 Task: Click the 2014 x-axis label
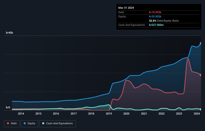click(x=21, y=114)
